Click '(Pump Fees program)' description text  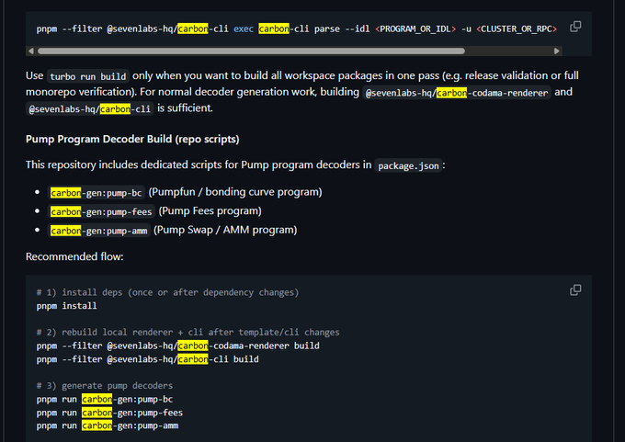coord(210,210)
